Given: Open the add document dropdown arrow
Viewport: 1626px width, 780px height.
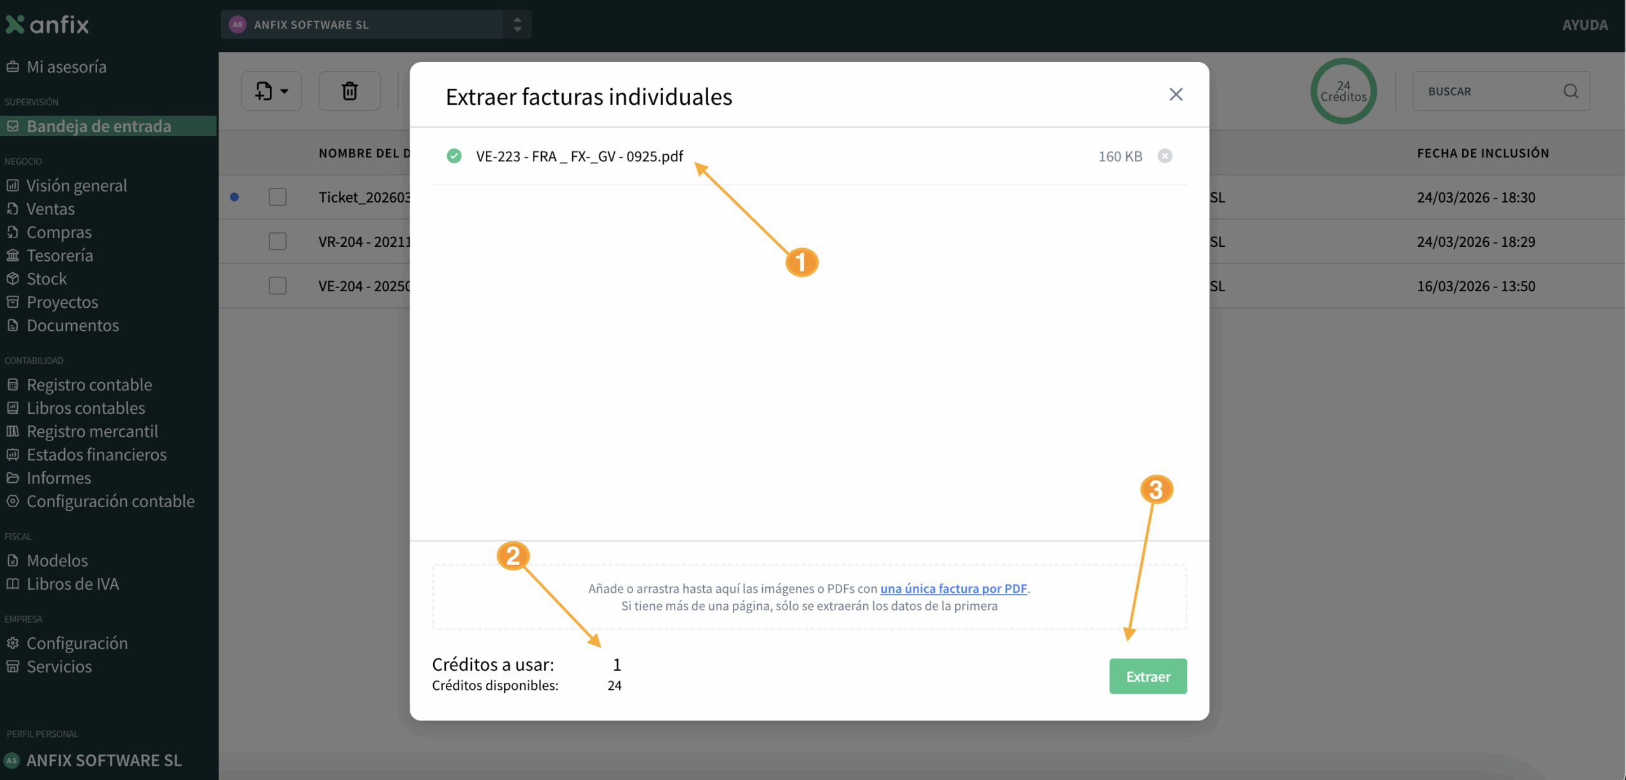Looking at the screenshot, I should [x=284, y=91].
